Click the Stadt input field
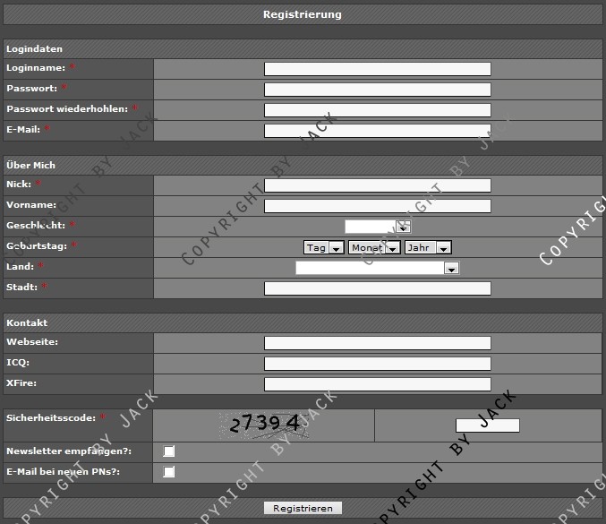The height and width of the screenshot is (524, 606). [x=377, y=288]
